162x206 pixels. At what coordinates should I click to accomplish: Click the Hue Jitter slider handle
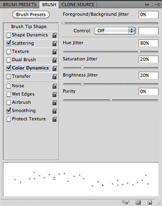pos(139,52)
